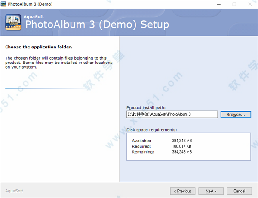258x198 pixels.
Task: Click the 'Available:' label
Action: point(141,141)
